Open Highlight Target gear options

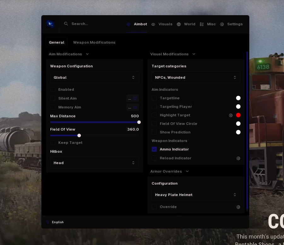pyautogui.click(x=230, y=115)
